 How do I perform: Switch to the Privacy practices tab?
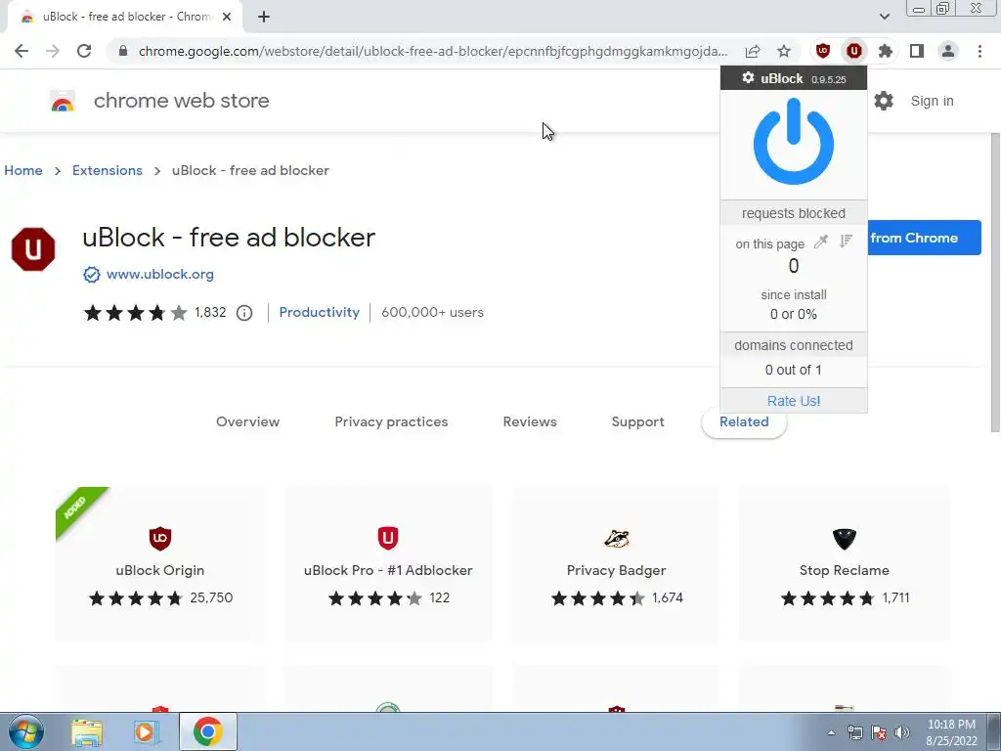pyautogui.click(x=391, y=421)
